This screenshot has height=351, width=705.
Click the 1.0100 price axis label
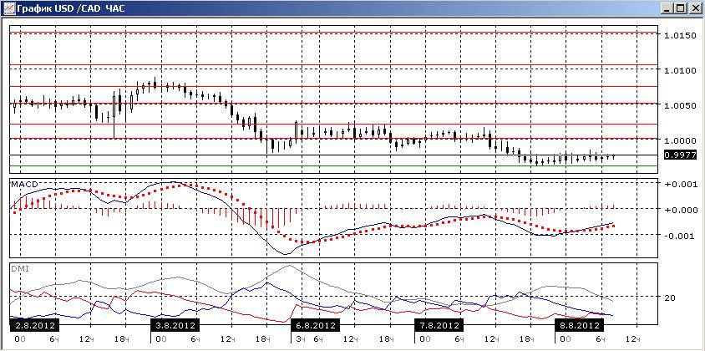click(x=680, y=70)
